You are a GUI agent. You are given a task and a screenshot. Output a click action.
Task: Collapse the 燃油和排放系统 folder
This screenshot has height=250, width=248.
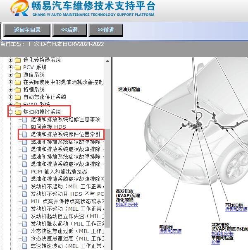tap(10, 112)
